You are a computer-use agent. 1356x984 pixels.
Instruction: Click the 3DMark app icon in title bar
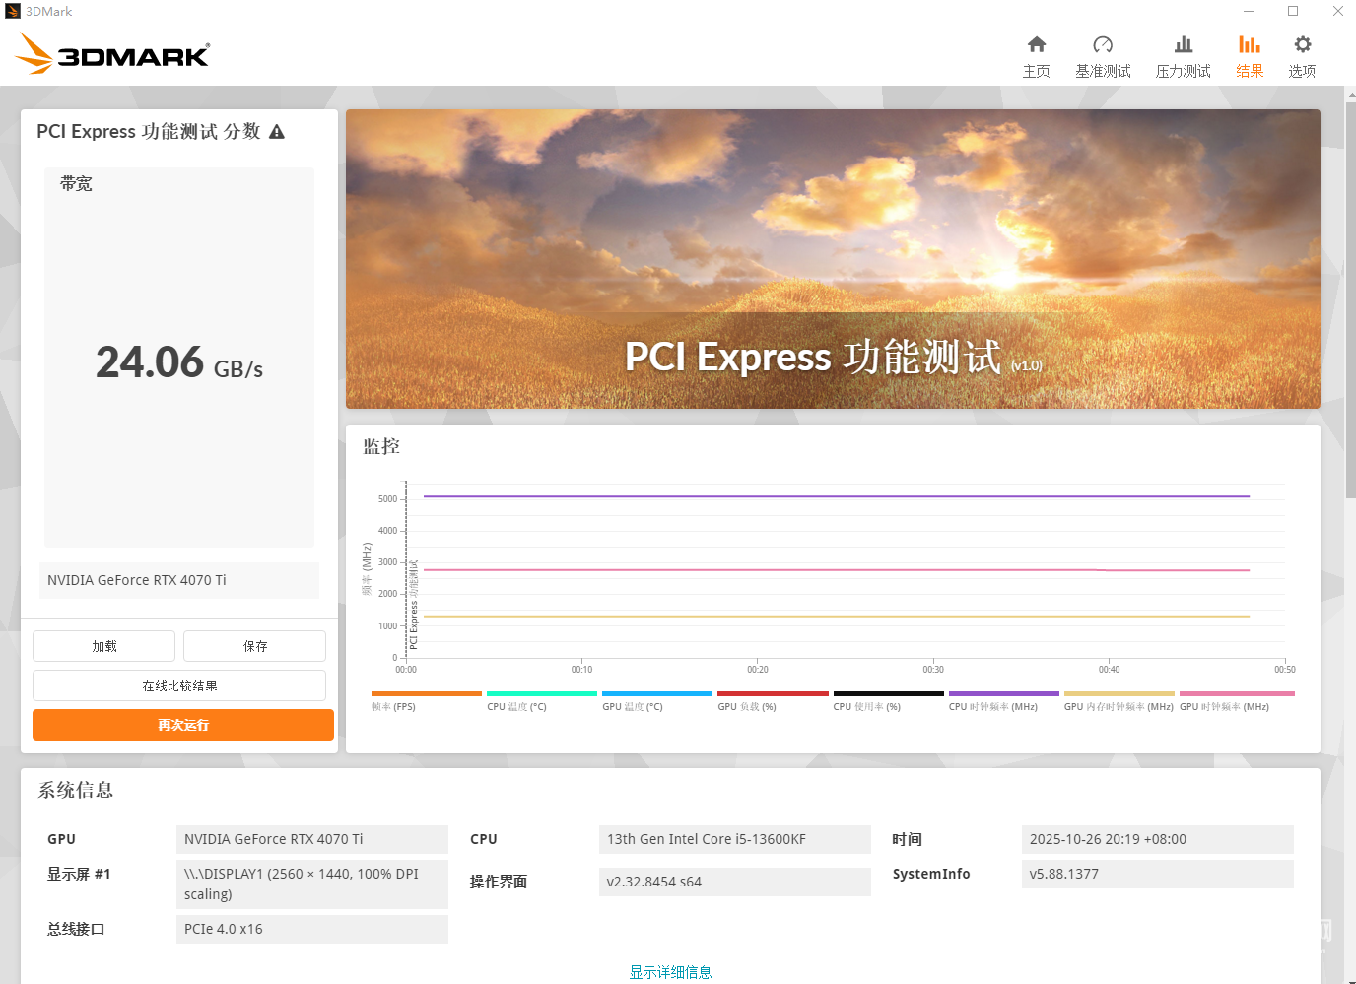point(13,11)
